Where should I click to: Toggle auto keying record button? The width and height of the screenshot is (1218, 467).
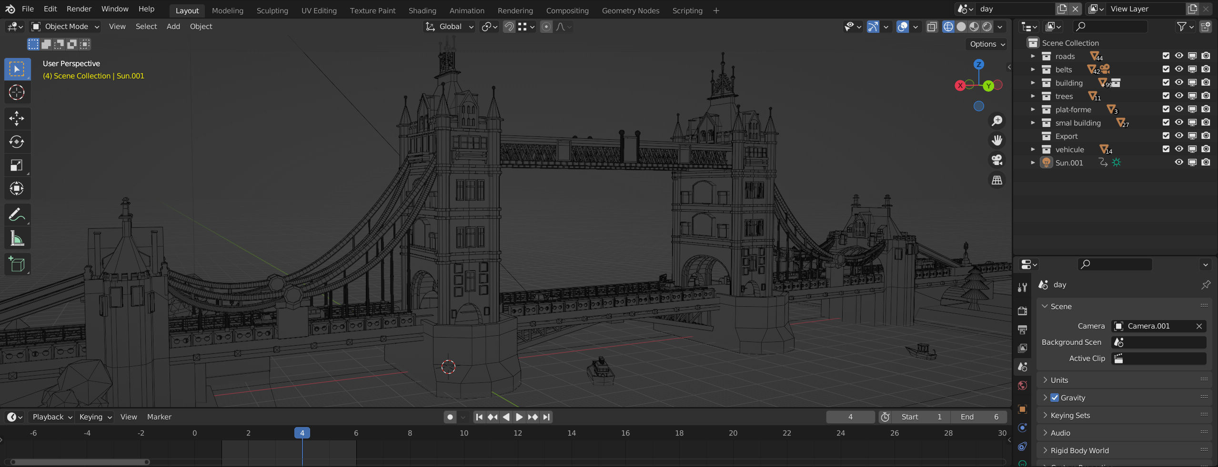[x=450, y=417]
